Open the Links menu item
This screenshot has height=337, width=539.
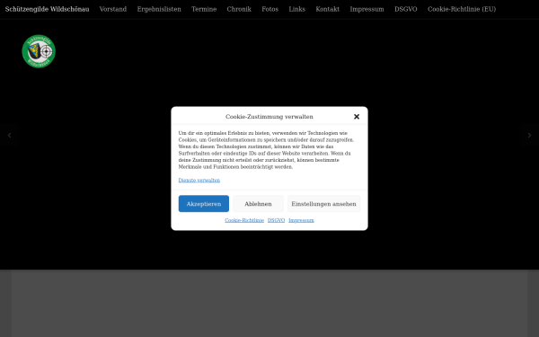[x=297, y=9]
